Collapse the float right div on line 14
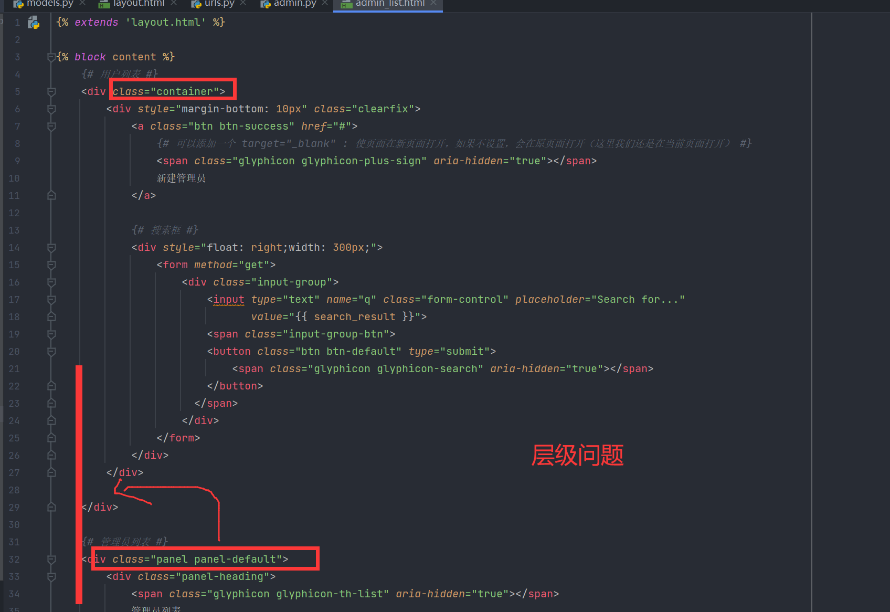Viewport: 890px width, 612px height. [51, 248]
